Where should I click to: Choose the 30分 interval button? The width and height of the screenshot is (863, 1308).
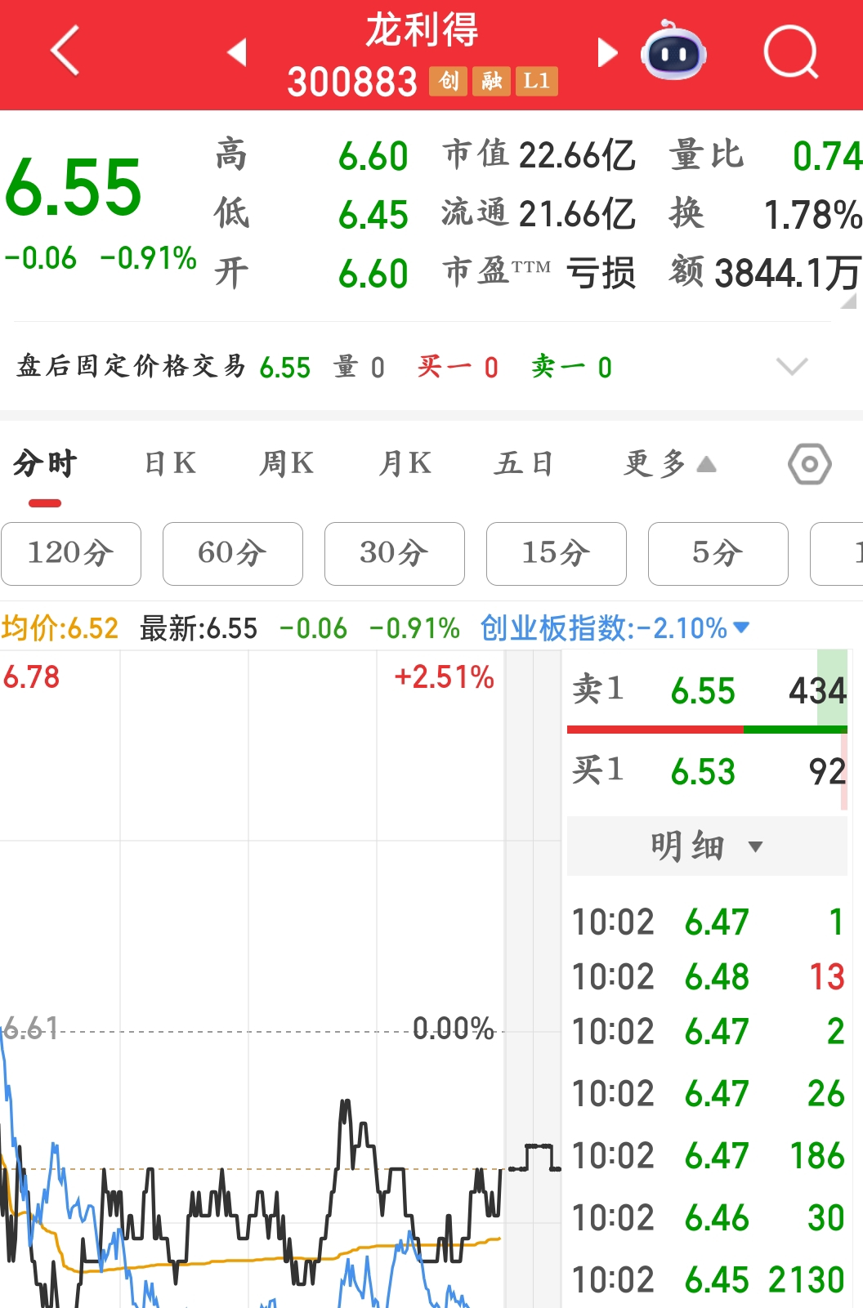click(x=395, y=554)
